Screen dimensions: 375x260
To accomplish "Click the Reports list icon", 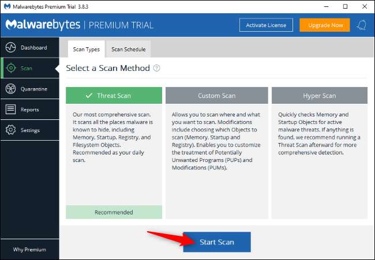I will coord(10,110).
